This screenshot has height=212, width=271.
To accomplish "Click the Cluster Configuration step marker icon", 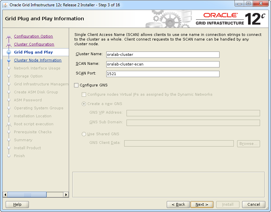I will [x=9, y=45].
